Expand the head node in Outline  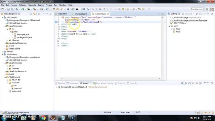(172, 29)
